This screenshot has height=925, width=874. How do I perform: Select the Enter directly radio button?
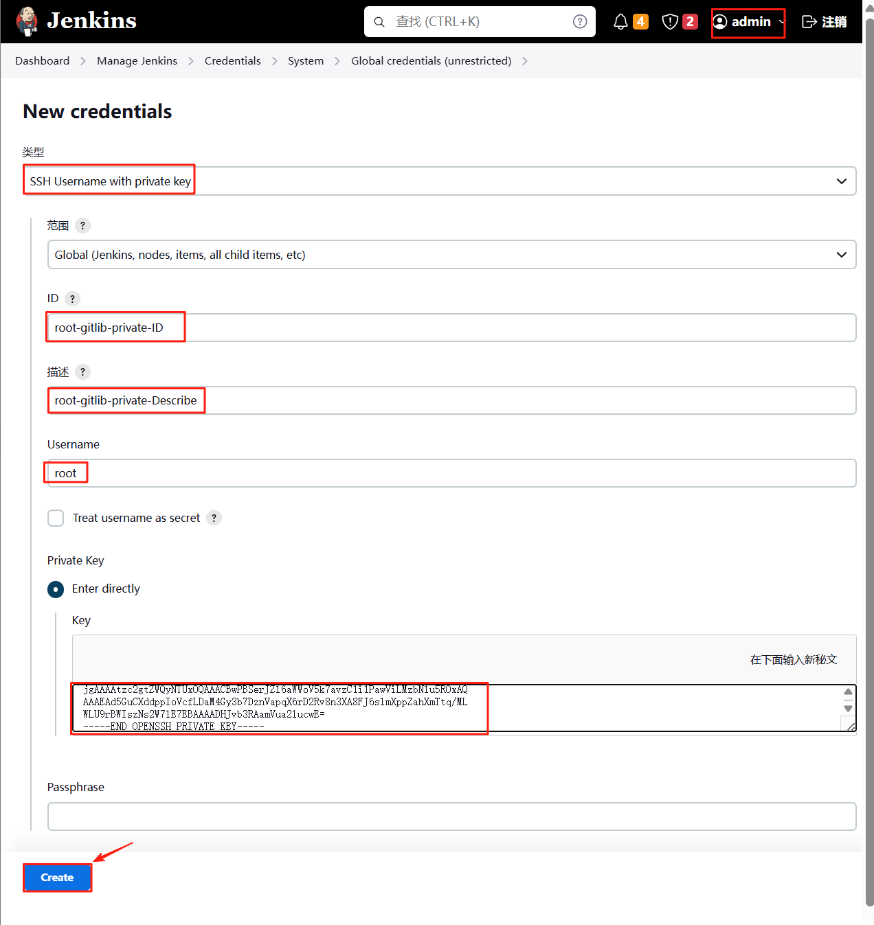click(x=56, y=589)
